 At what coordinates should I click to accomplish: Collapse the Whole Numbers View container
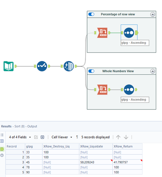click(x=153, y=71)
